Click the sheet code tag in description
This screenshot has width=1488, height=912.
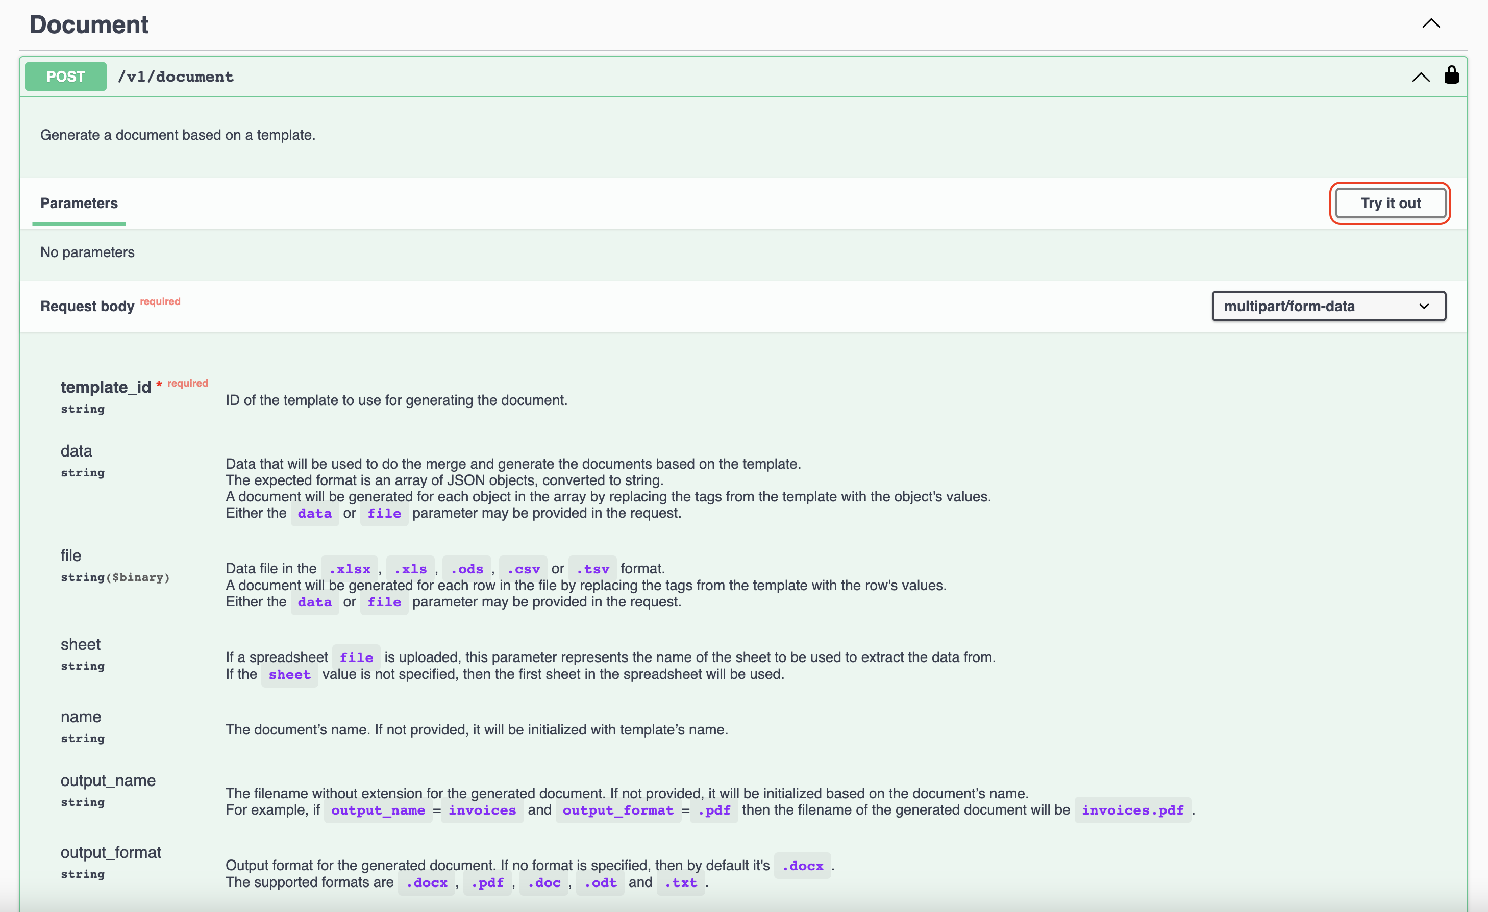(x=289, y=674)
